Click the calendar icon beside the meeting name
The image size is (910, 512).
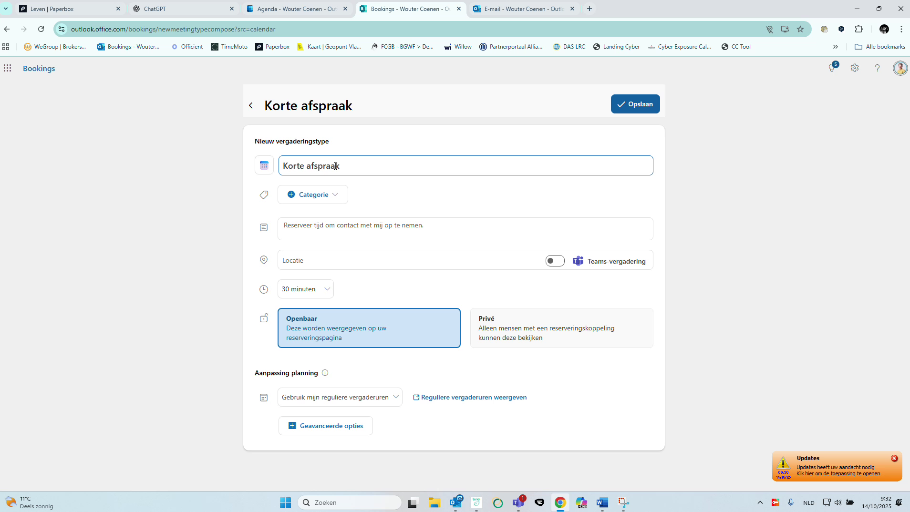click(x=264, y=165)
